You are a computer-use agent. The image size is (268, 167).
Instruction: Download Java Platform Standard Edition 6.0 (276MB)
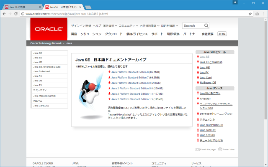(x=136, y=83)
